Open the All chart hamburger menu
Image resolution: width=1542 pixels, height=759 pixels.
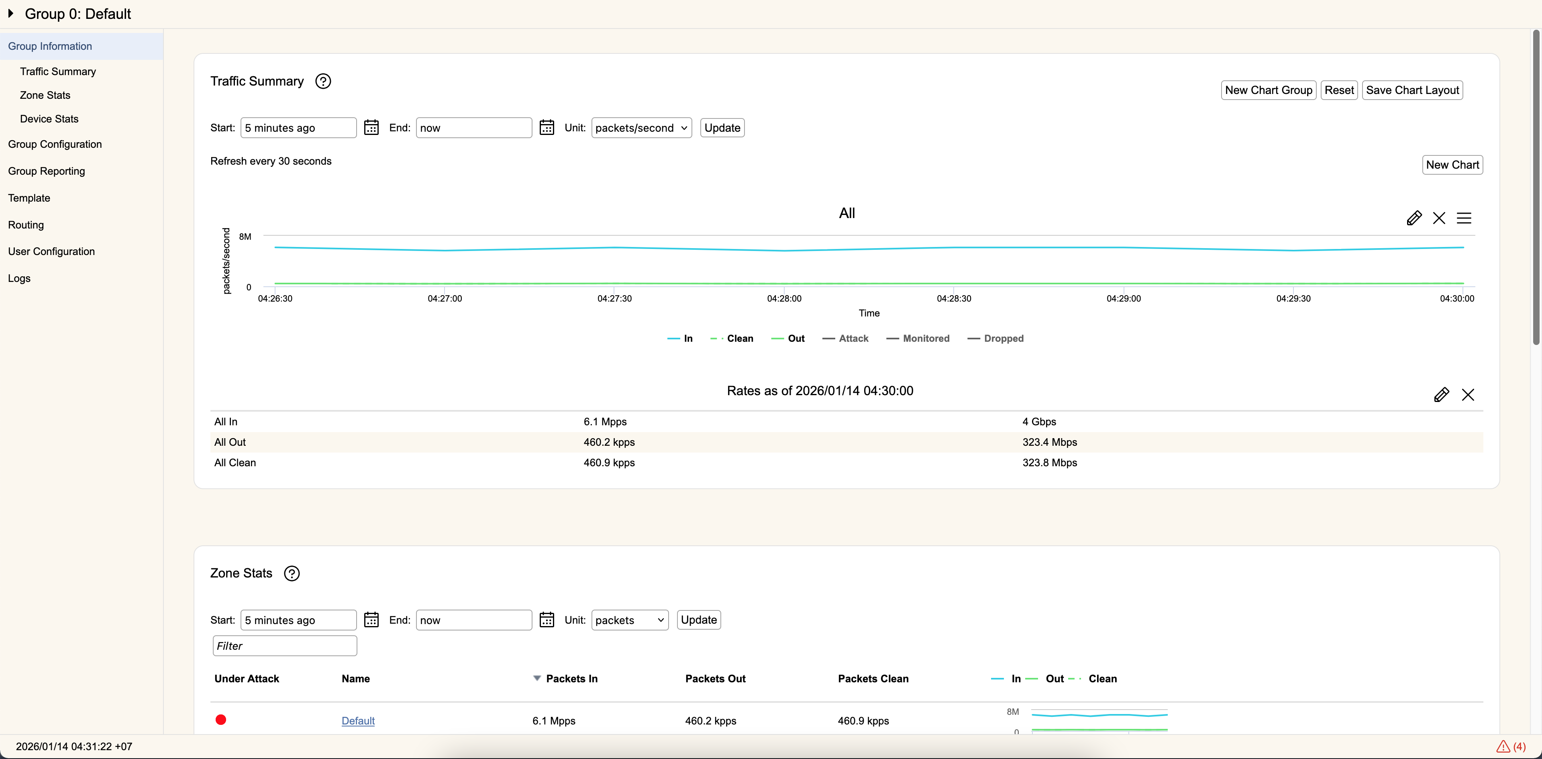tap(1464, 218)
